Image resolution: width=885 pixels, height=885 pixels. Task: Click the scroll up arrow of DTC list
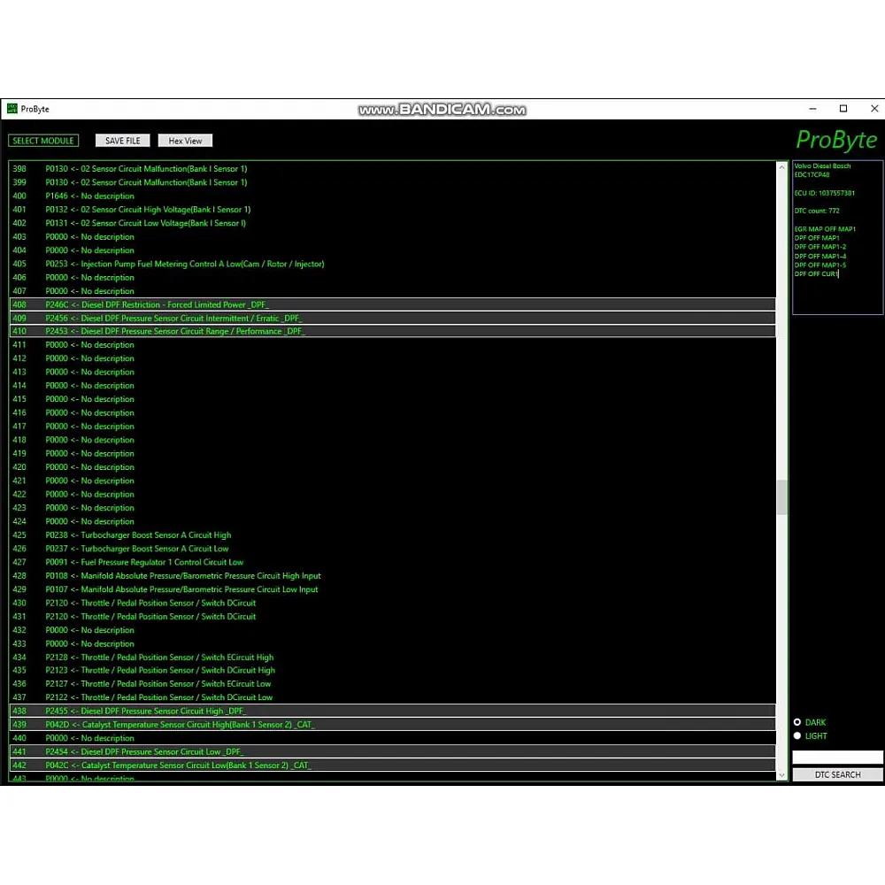781,167
